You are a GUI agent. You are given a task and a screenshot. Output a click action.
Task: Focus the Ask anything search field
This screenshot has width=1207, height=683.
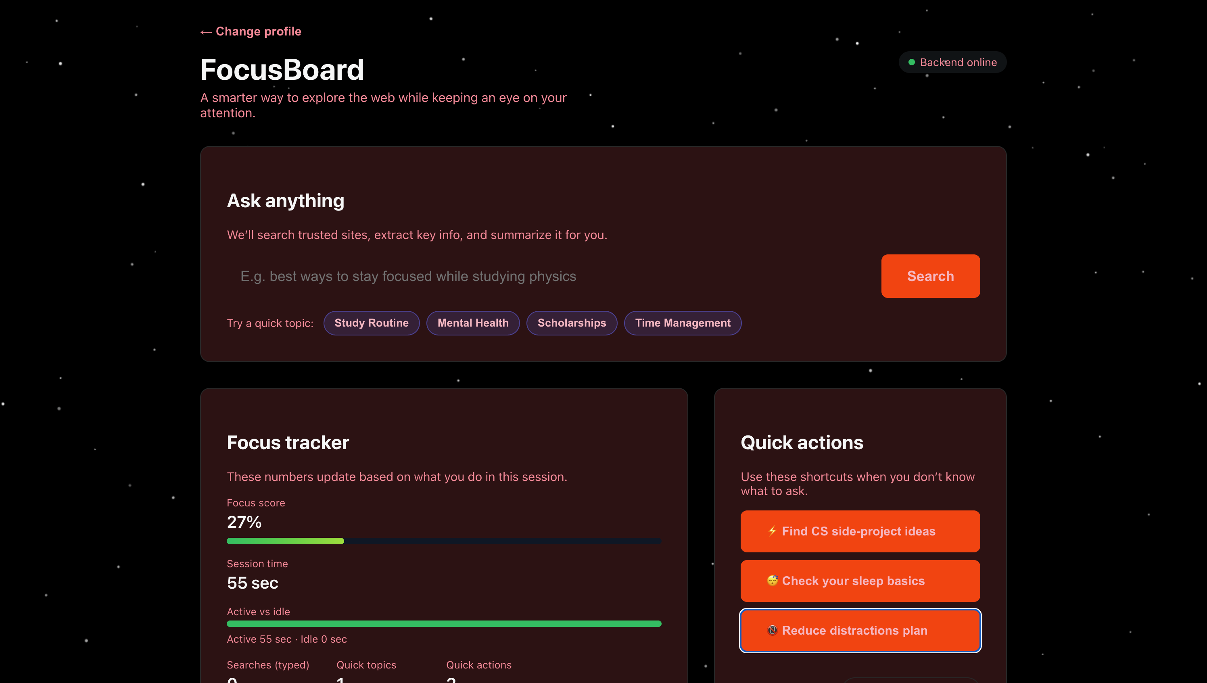(549, 276)
